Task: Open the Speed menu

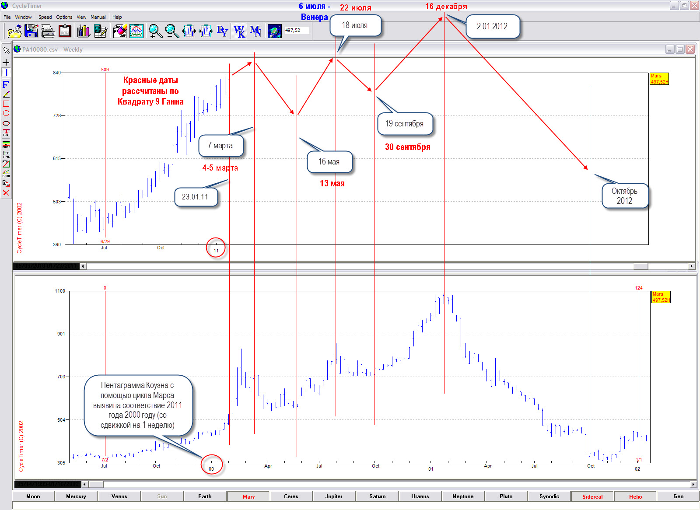Action: pyautogui.click(x=45, y=17)
